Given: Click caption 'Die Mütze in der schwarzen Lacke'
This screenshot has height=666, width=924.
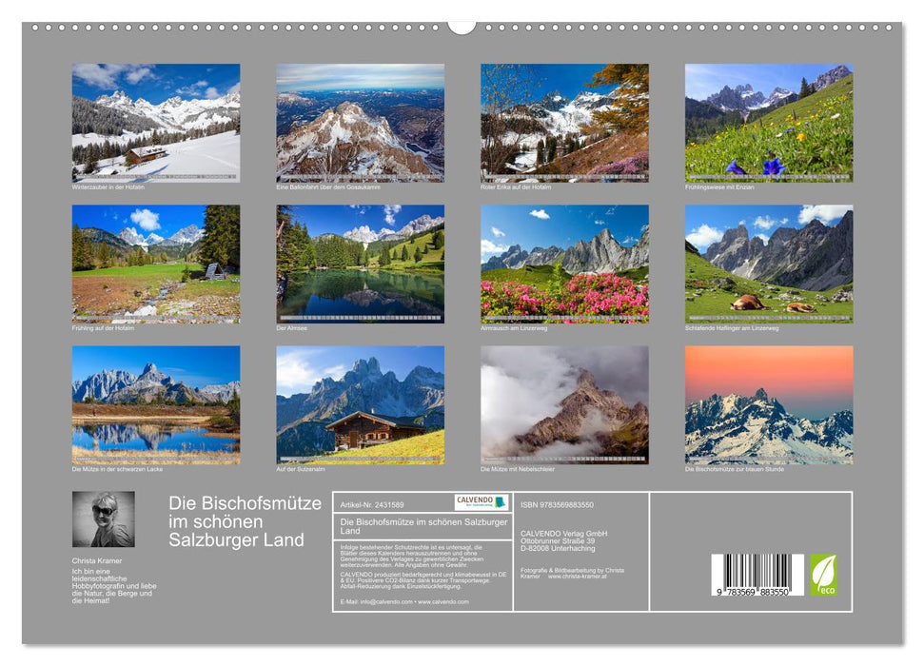Looking at the screenshot, I should (x=117, y=469).
